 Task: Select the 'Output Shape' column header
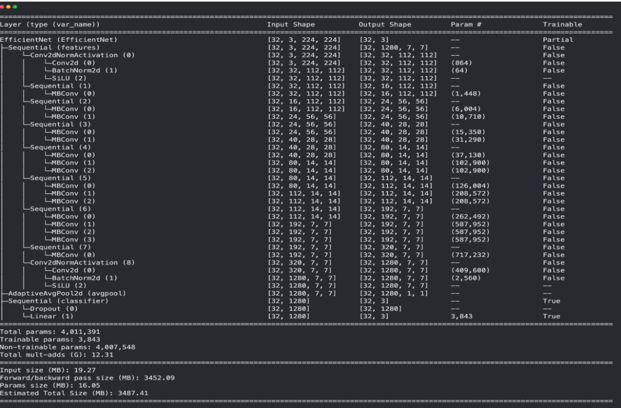click(385, 25)
